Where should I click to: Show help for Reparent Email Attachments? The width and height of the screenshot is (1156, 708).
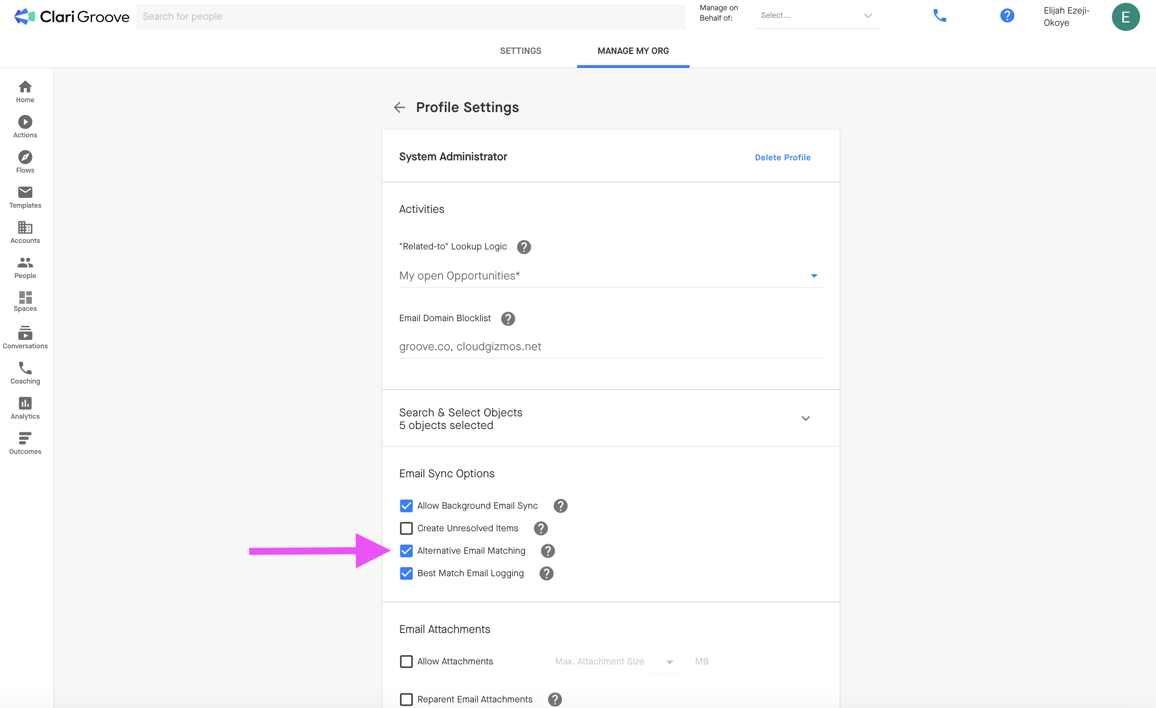(555, 700)
